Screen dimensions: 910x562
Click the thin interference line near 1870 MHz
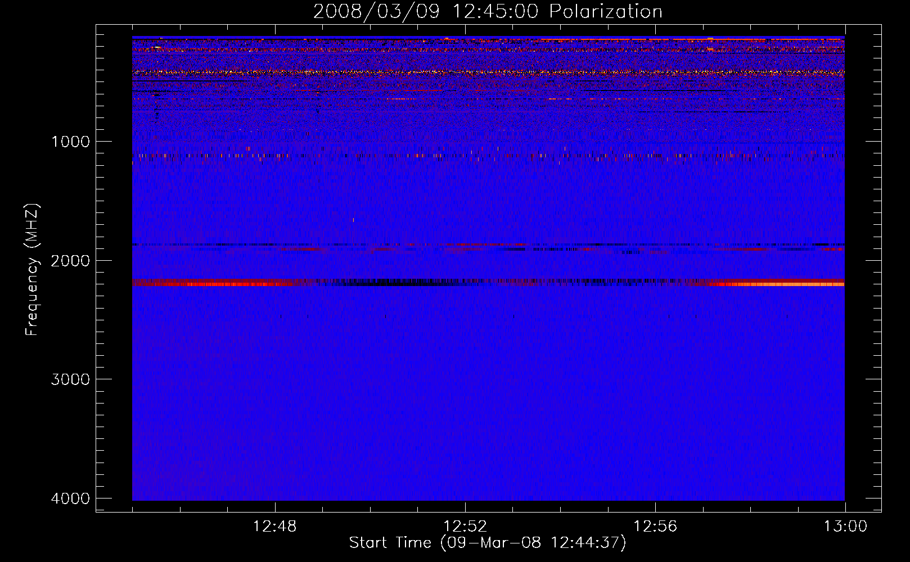pyautogui.click(x=488, y=245)
